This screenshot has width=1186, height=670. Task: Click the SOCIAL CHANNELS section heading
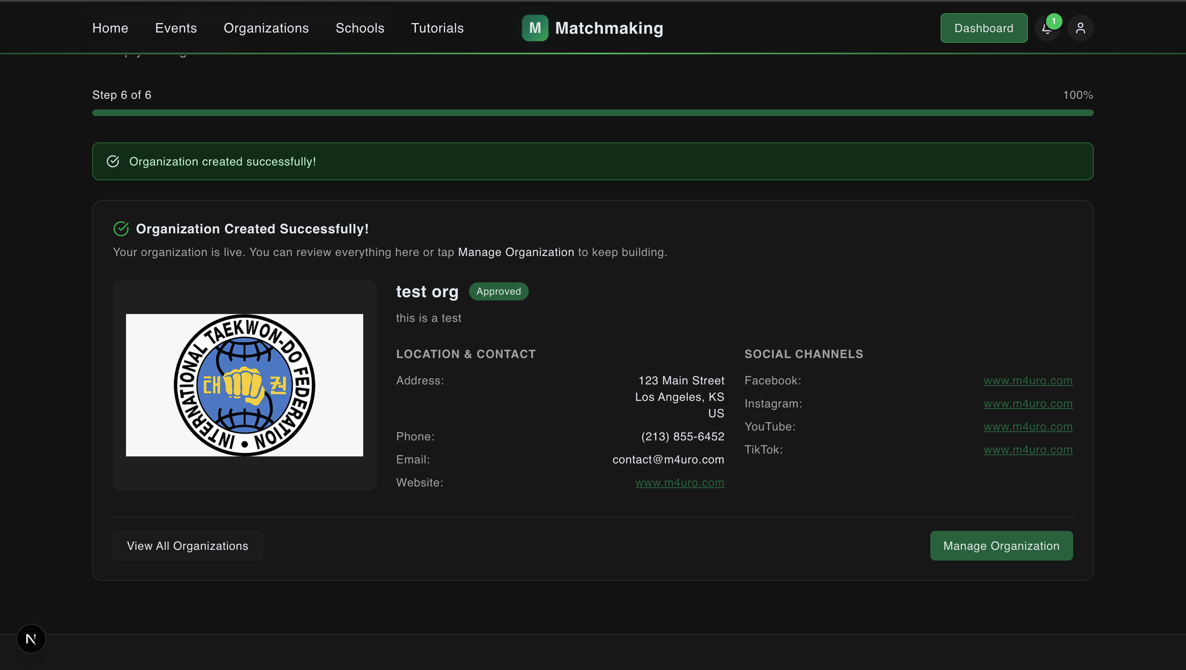coord(804,354)
